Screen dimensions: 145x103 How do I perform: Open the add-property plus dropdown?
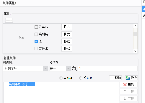point(9,20)
